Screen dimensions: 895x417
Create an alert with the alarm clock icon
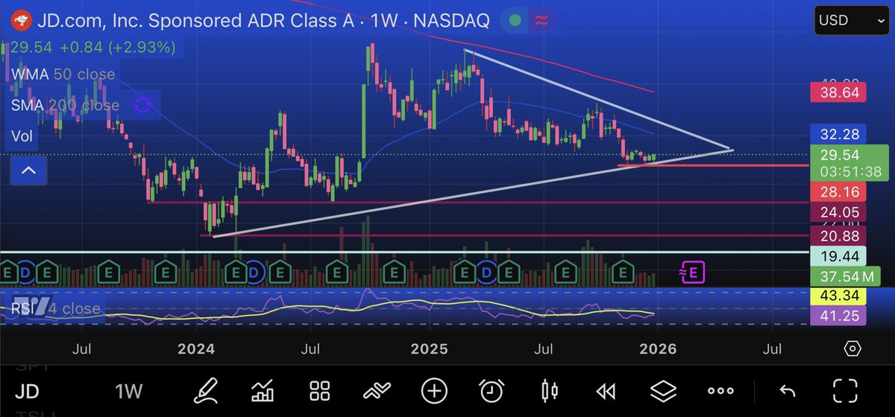tap(492, 390)
